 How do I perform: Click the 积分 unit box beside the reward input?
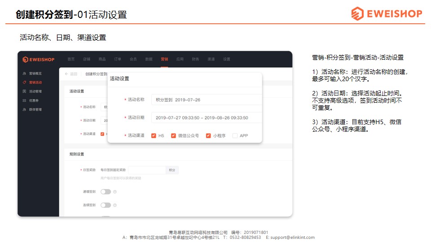coord(172,170)
